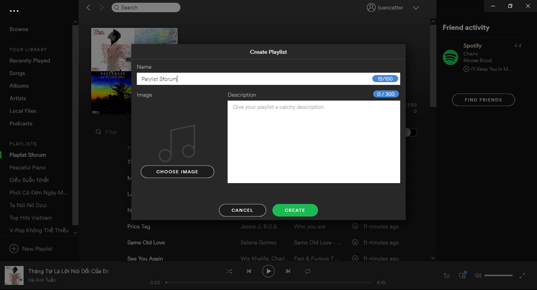537x290 pixels.
Task: Open Podcasts section
Action: click(x=21, y=123)
